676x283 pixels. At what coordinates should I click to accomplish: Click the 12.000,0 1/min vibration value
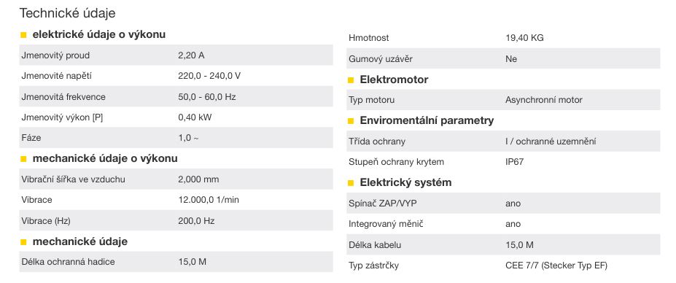[209, 200]
